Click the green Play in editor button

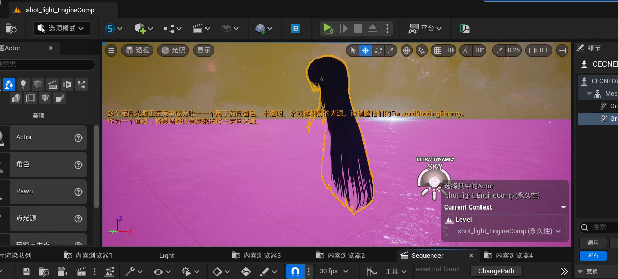point(327,29)
